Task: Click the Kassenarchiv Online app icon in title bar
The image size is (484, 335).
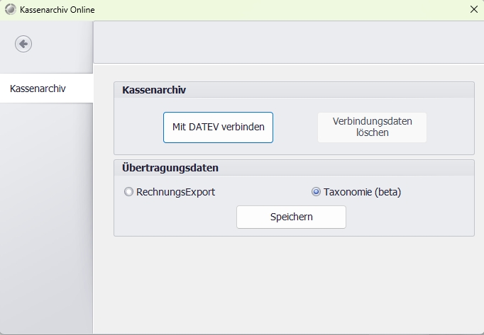Action: 9,10
